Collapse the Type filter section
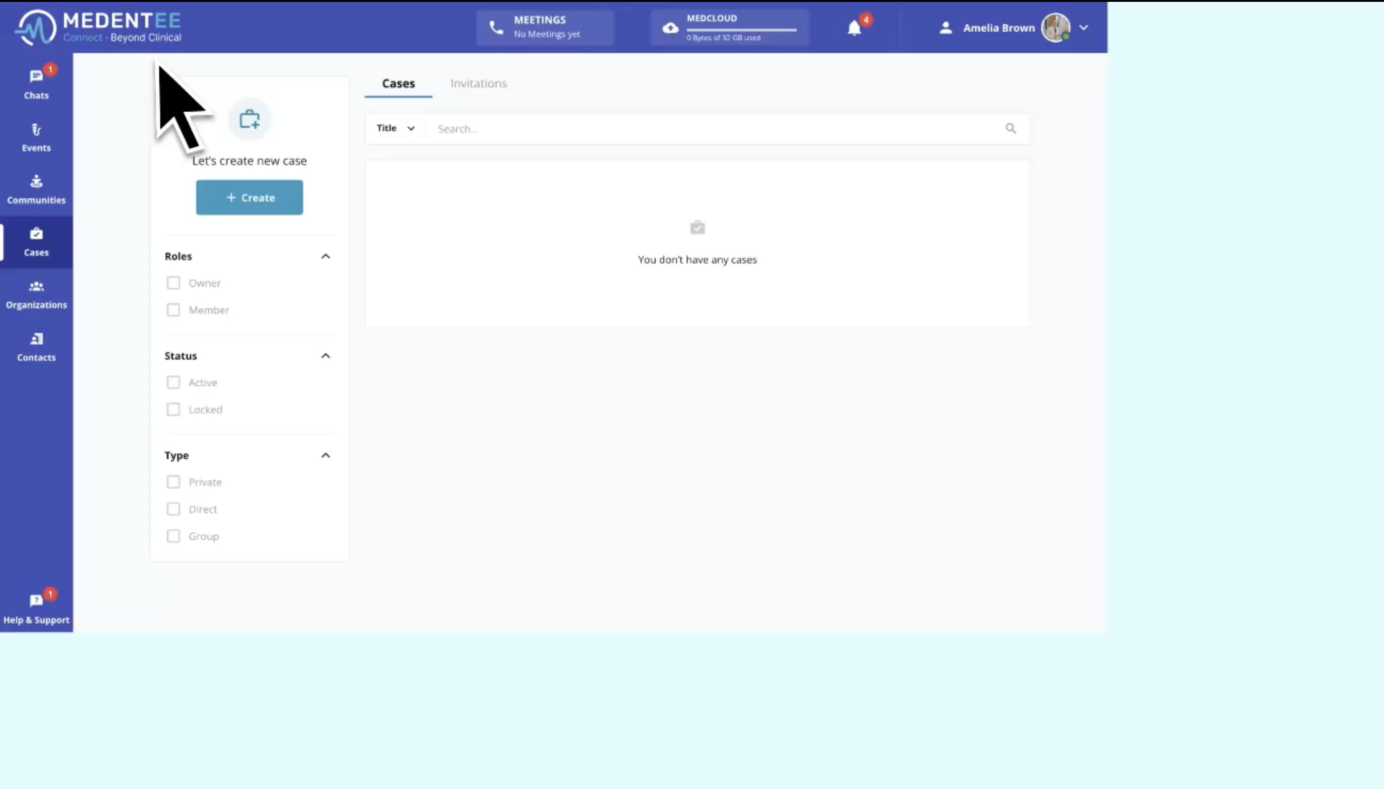Screen dimensions: 1384x789 click(x=326, y=455)
